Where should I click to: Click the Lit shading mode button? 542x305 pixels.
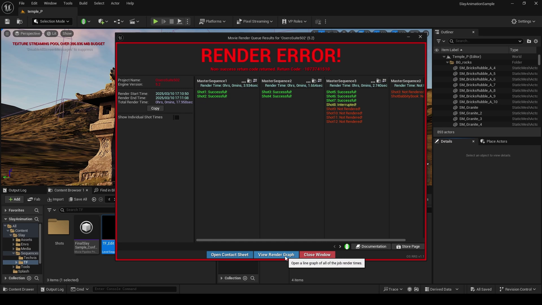tap(51, 34)
